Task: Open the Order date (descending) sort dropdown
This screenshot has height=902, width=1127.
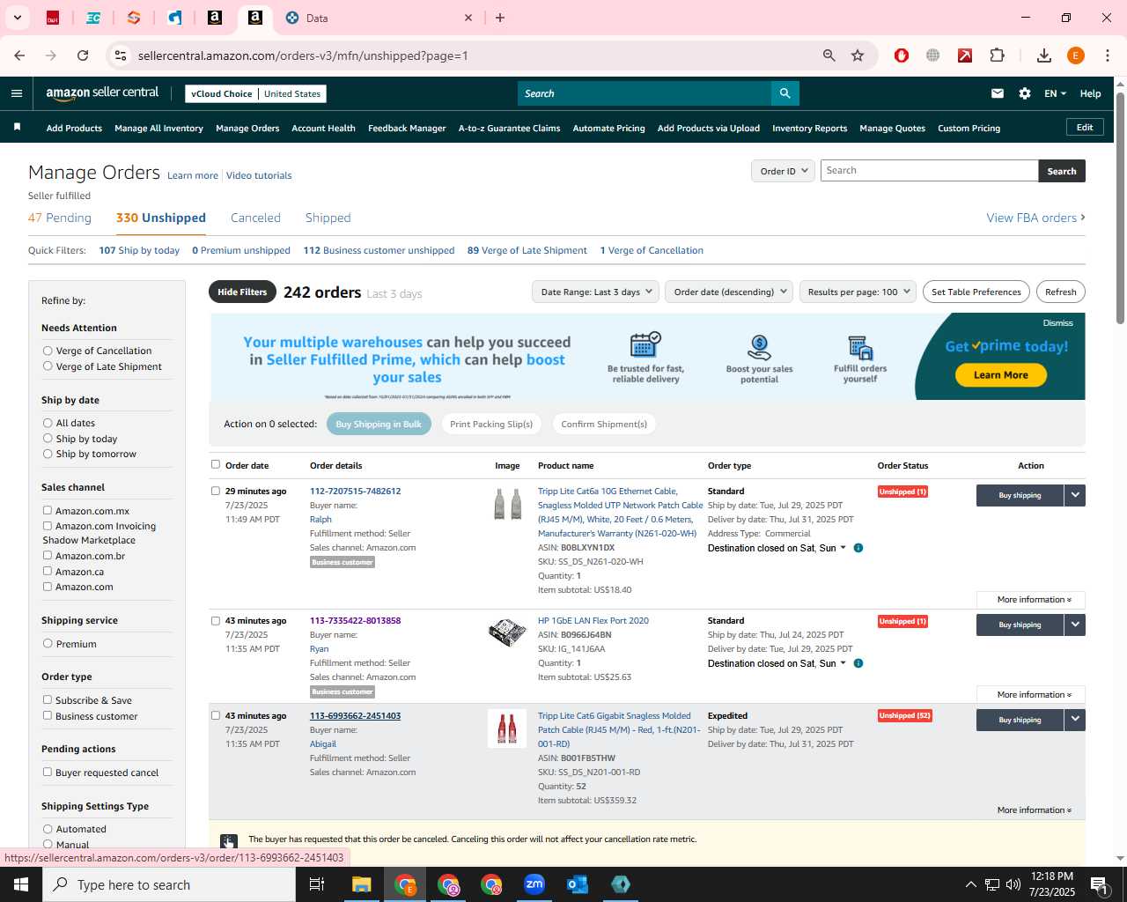Action: click(x=729, y=292)
